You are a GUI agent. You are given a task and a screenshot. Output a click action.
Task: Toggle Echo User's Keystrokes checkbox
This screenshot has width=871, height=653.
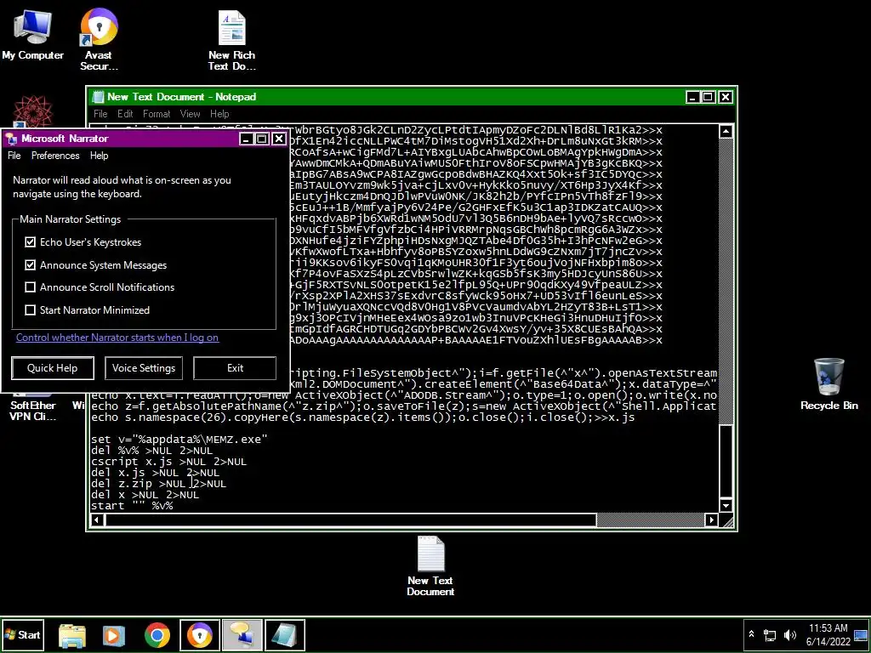click(x=30, y=242)
